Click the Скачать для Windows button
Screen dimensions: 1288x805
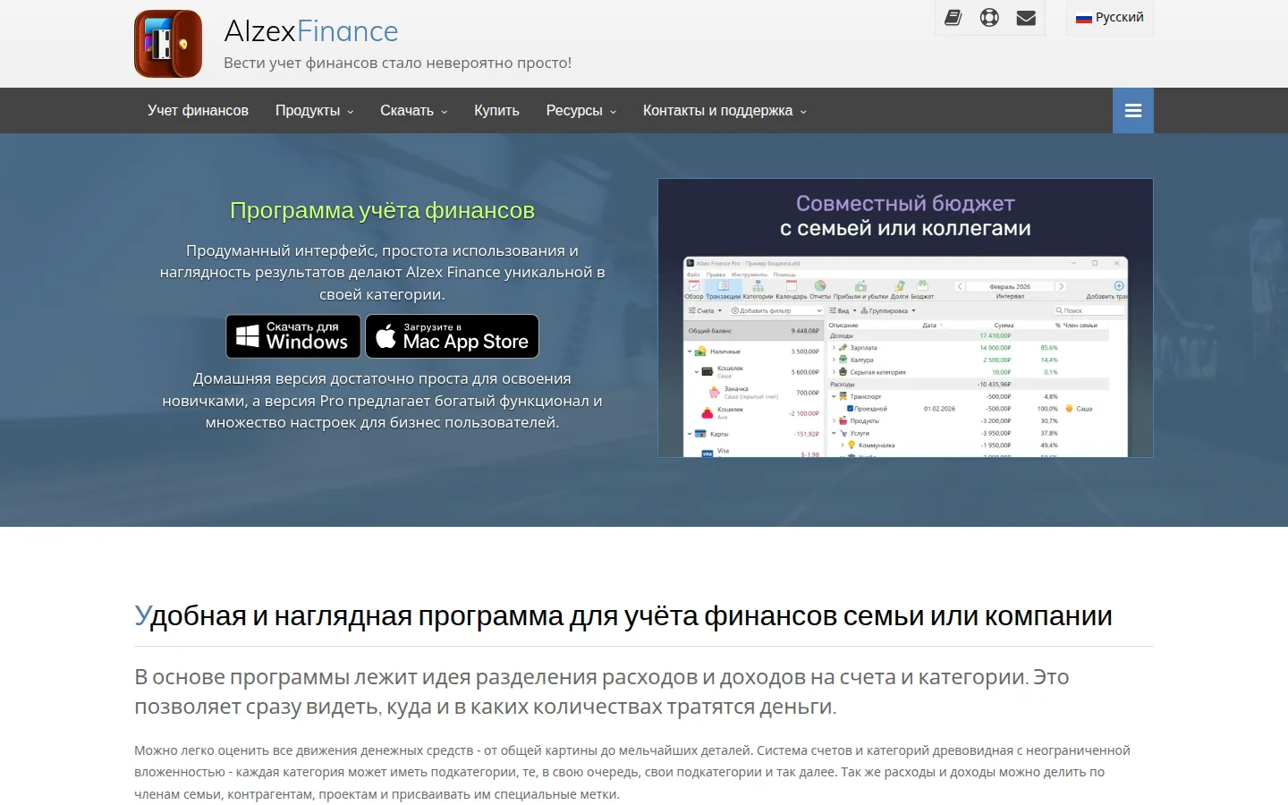293,336
